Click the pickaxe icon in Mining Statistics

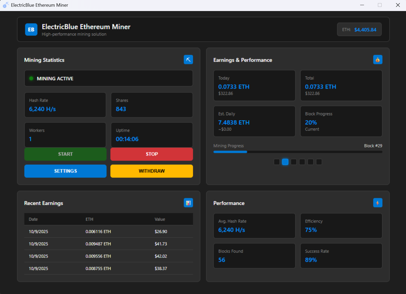188,60
